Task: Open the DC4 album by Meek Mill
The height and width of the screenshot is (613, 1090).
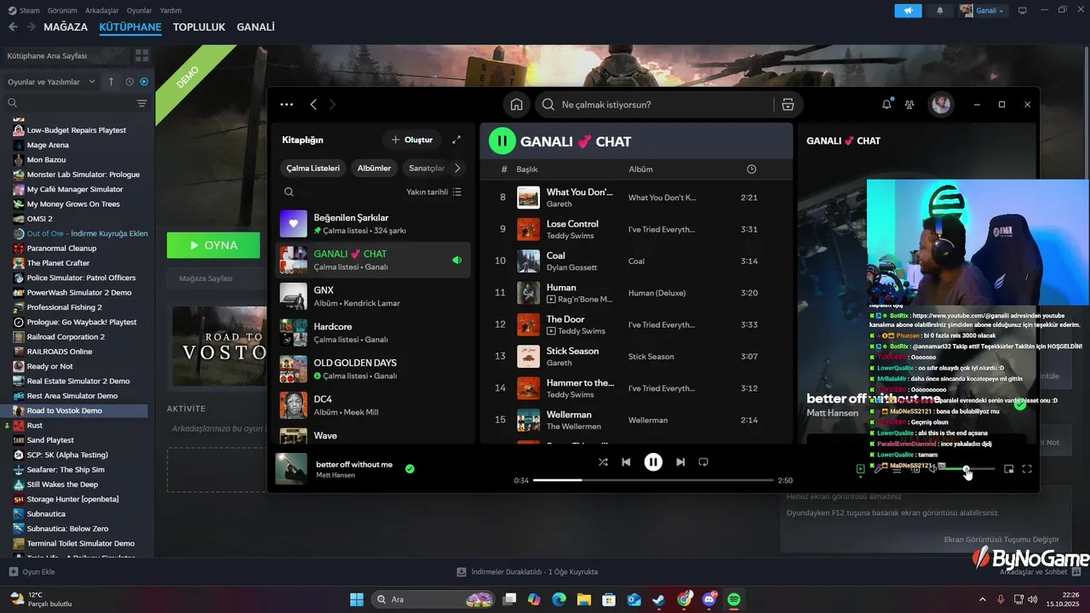Action: pos(373,405)
